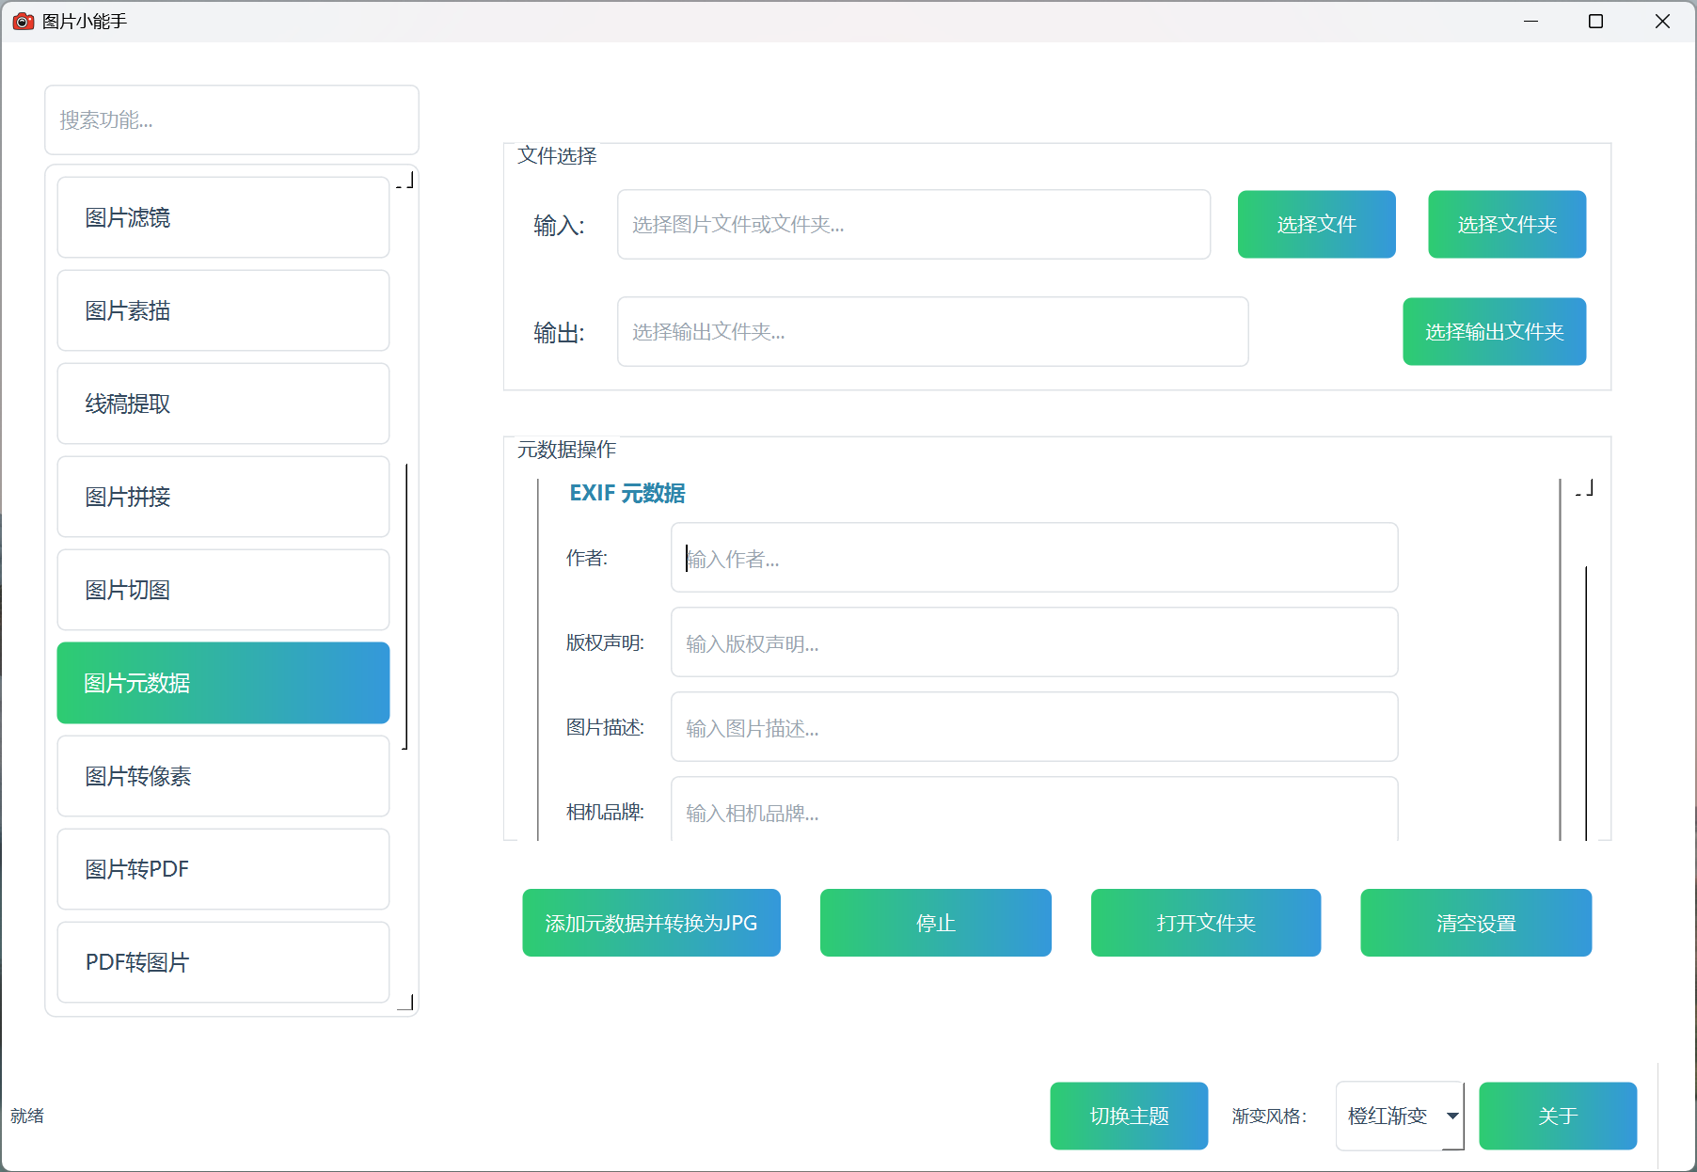Screen dimensions: 1697x1172
Task: Open the 图片滤镜 function in sidebar
Action: (223, 217)
